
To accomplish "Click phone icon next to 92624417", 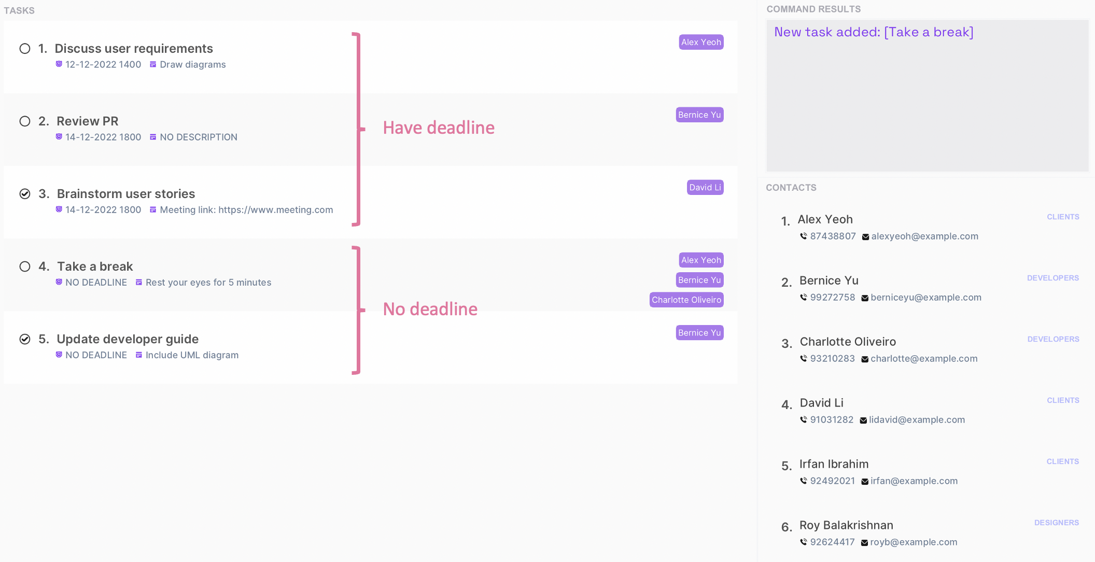I will [804, 542].
